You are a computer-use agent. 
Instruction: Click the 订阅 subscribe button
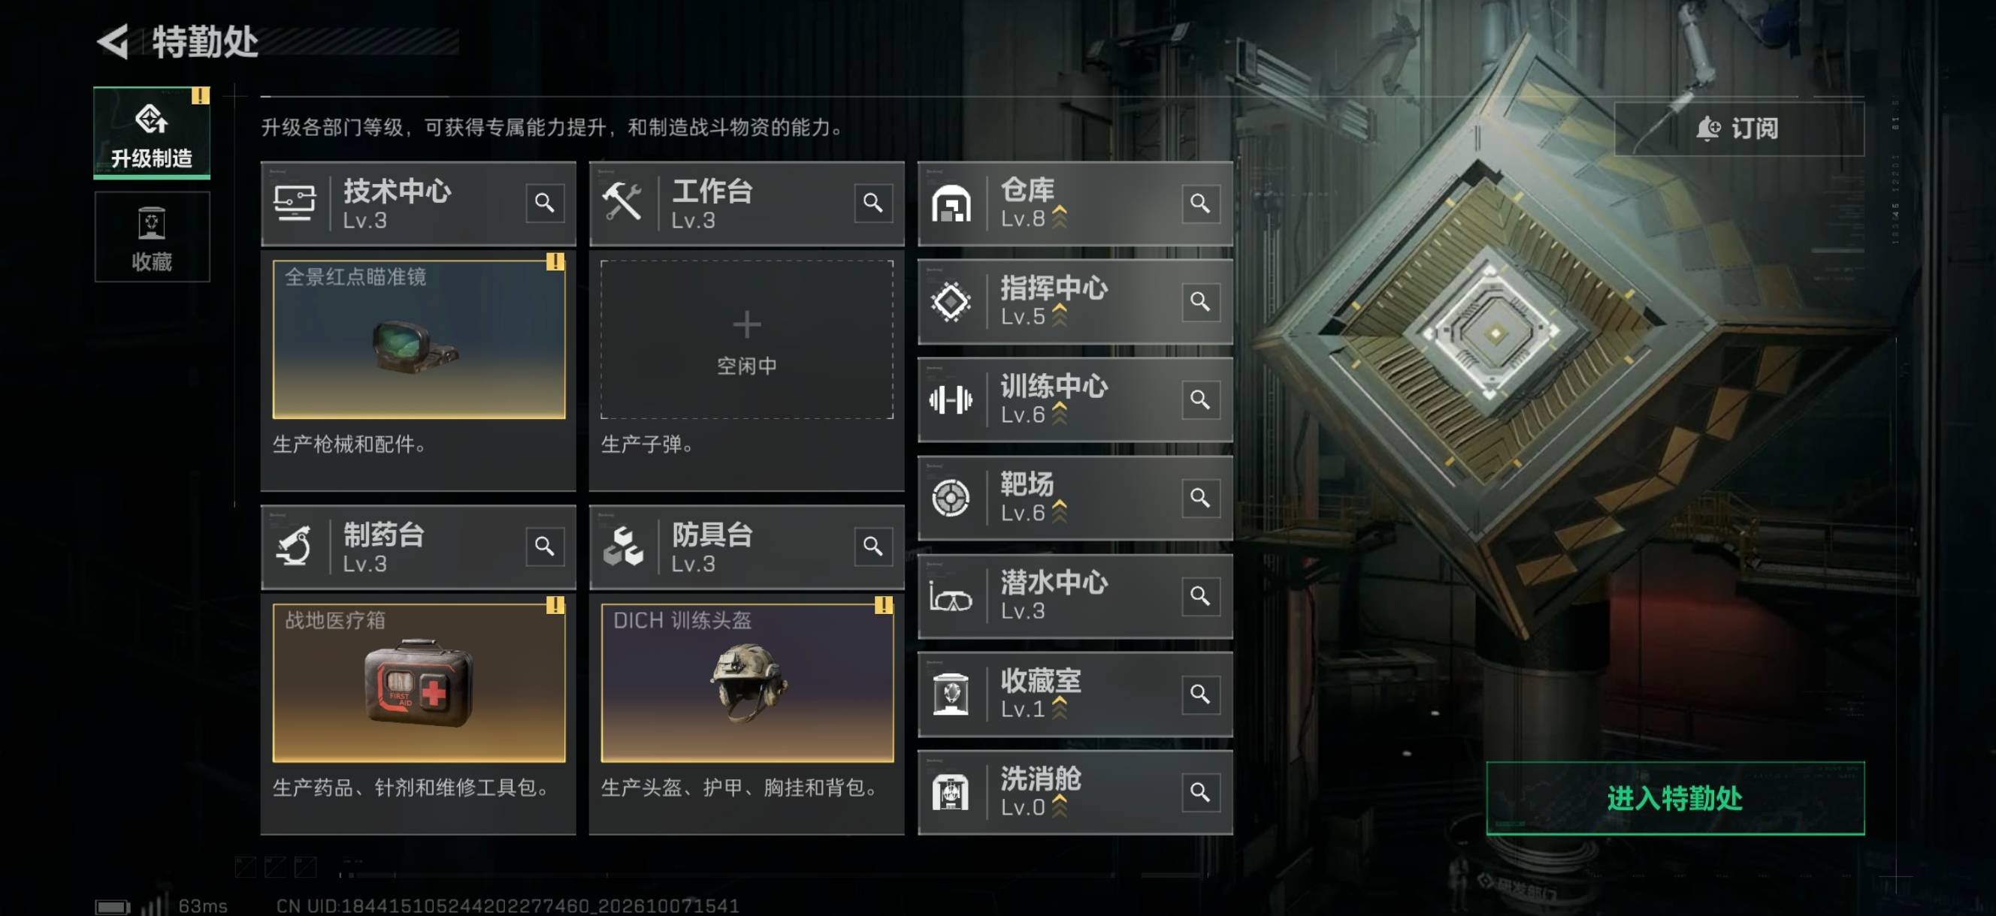click(1739, 128)
